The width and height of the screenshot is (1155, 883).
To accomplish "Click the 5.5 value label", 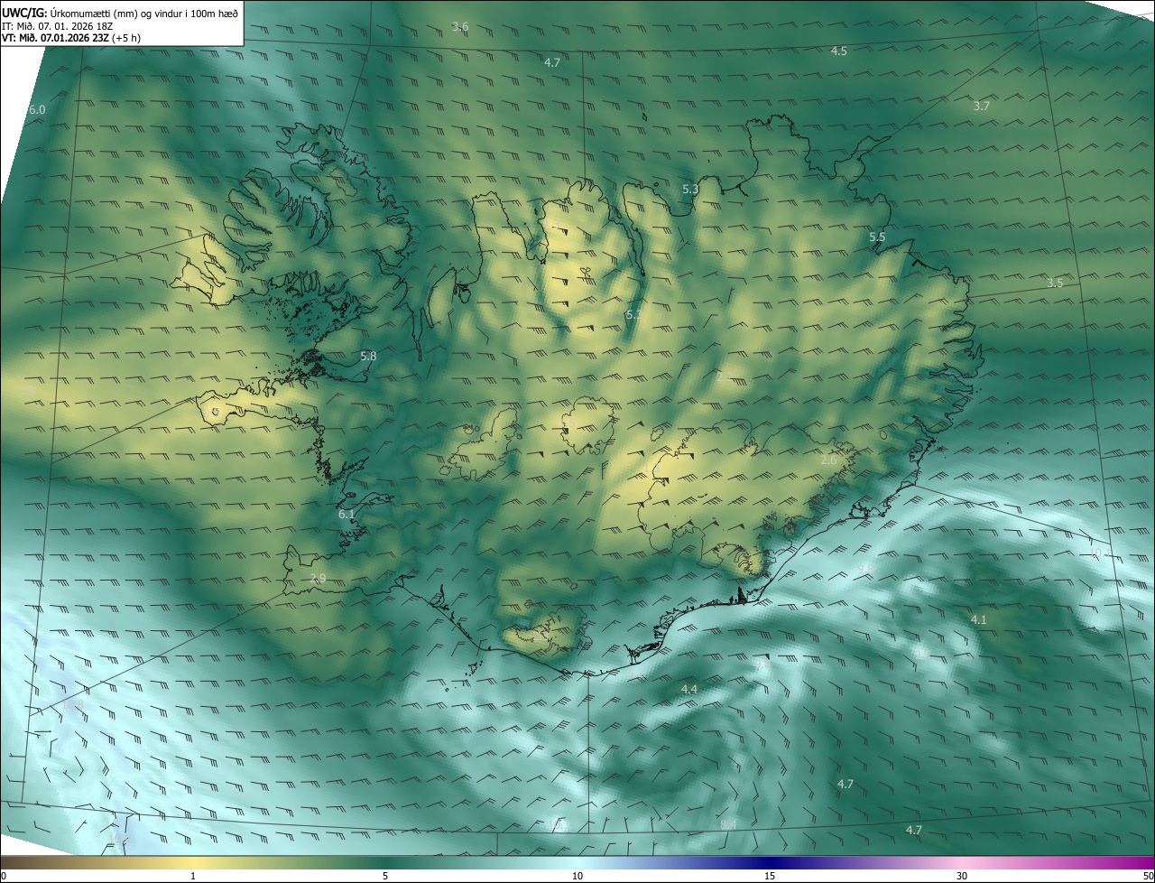I will (x=877, y=237).
